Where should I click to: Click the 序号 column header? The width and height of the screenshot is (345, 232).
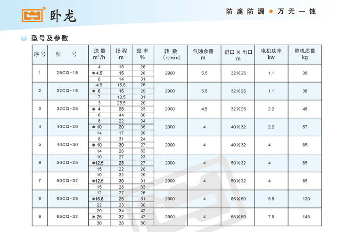40,54
